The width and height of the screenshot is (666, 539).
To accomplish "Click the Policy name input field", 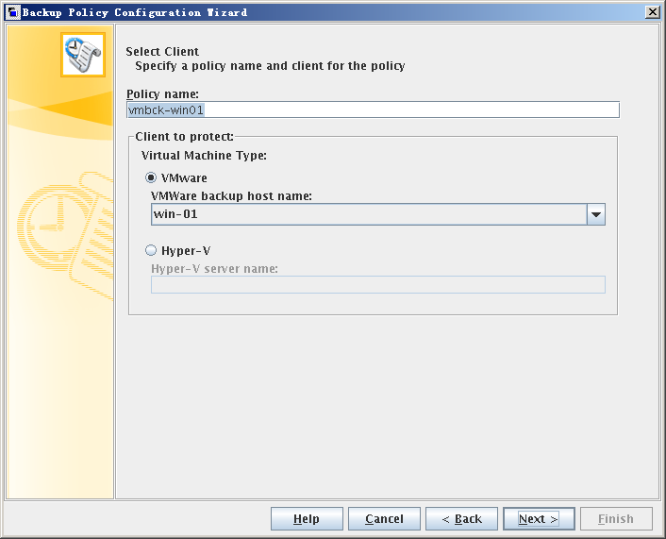I will pos(373,109).
